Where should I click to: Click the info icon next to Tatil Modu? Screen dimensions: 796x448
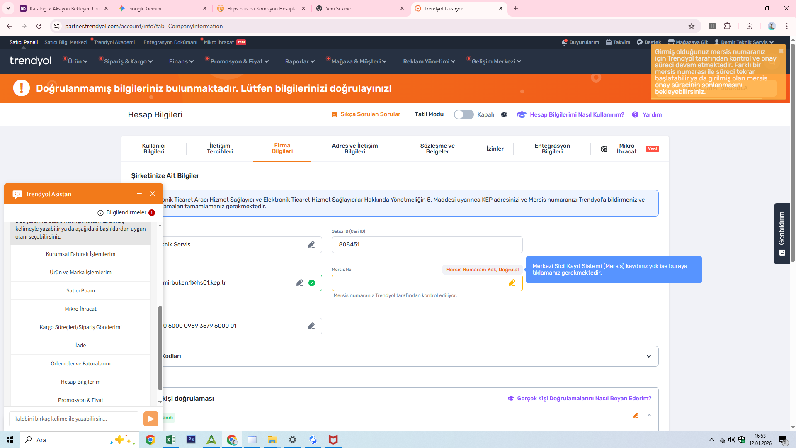point(504,114)
